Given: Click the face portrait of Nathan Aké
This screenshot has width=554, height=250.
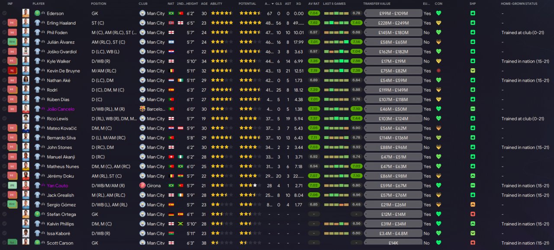Looking at the screenshot, I should click(x=26, y=80).
